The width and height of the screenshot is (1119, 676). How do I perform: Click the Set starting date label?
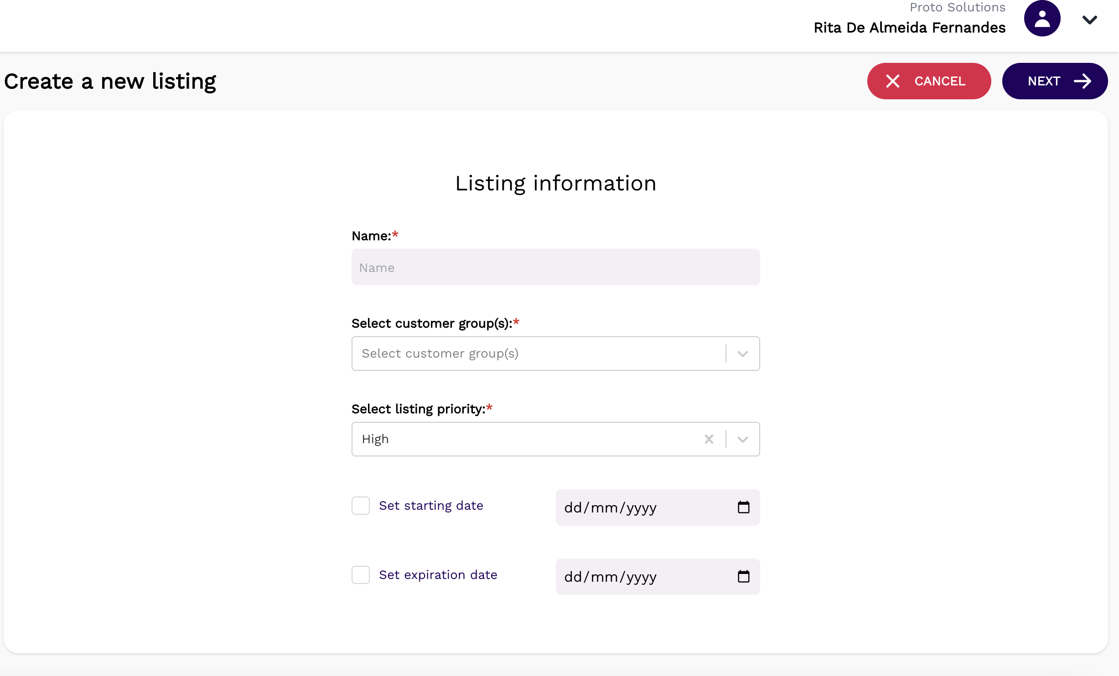431,506
